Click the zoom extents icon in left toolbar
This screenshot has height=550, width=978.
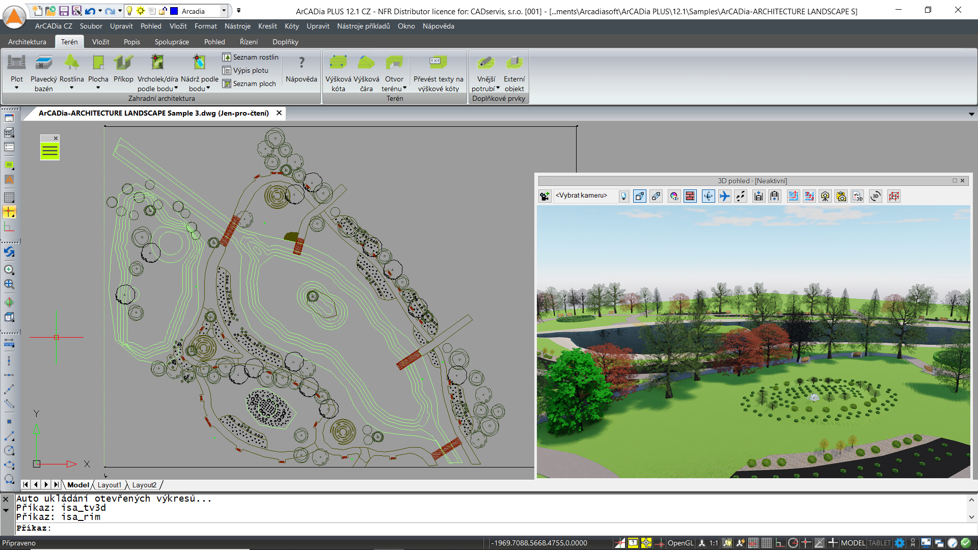click(x=9, y=284)
